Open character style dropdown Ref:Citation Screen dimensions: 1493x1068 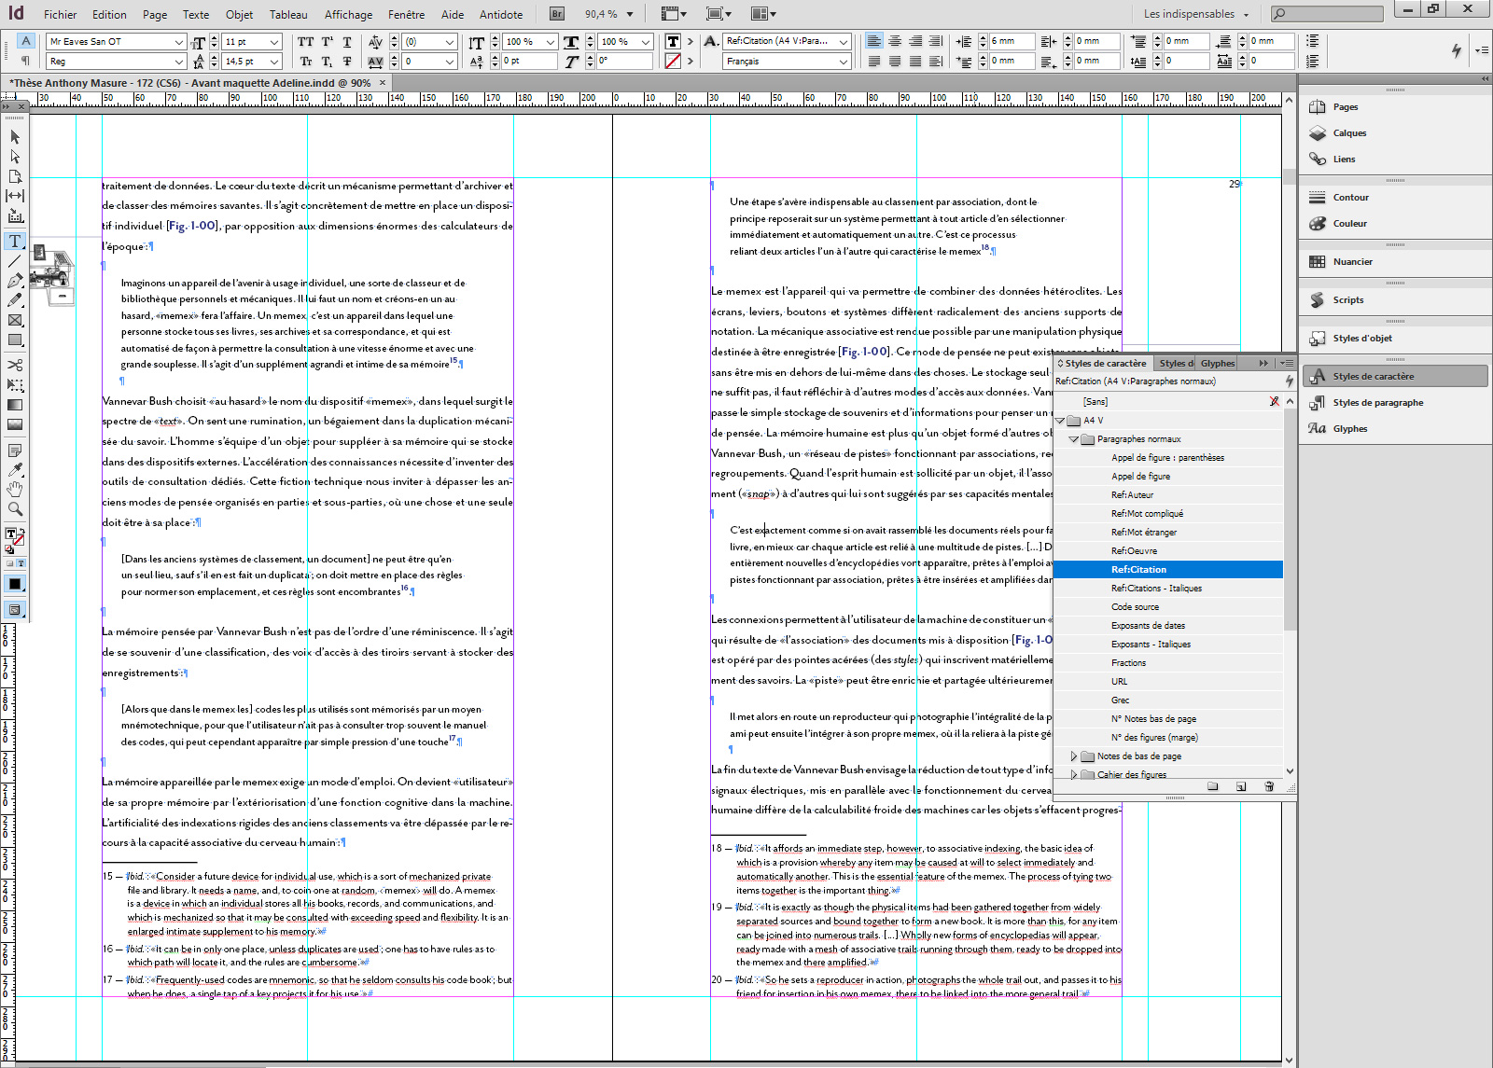coord(844,42)
